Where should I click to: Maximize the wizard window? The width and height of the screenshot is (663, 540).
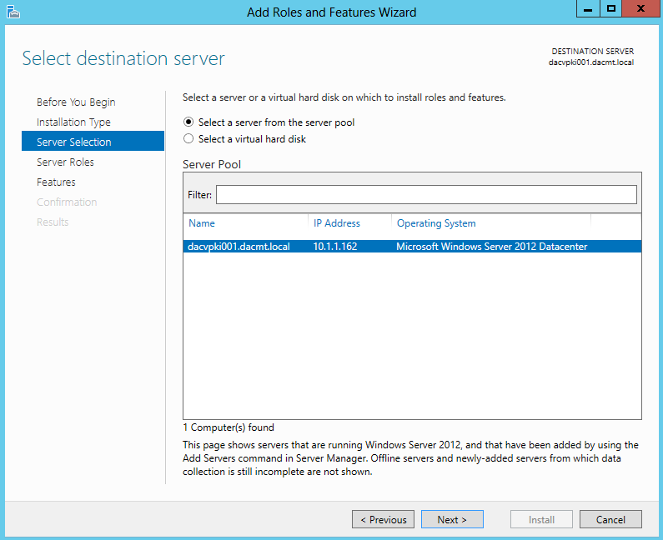[610, 9]
